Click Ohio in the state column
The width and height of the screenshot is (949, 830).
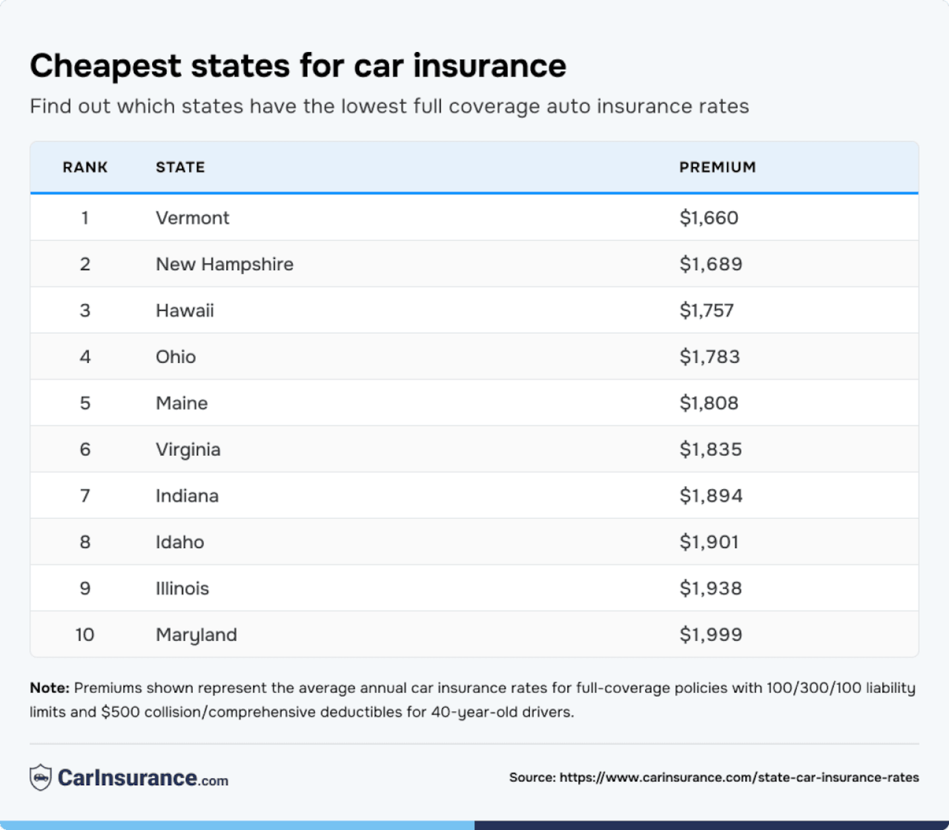pyautogui.click(x=176, y=357)
